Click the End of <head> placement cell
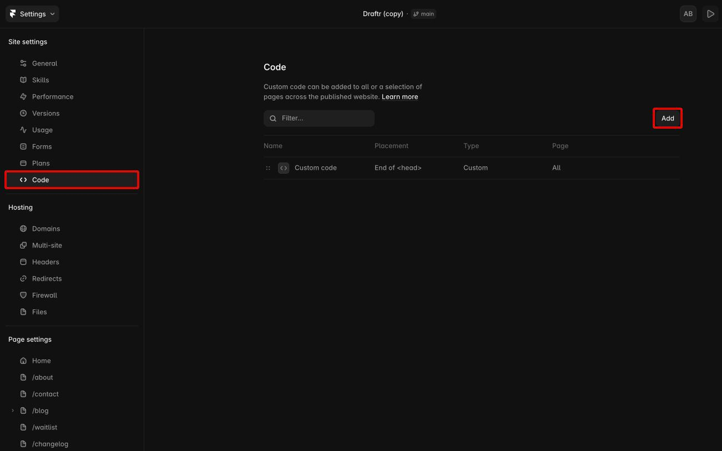722x451 pixels. point(398,168)
